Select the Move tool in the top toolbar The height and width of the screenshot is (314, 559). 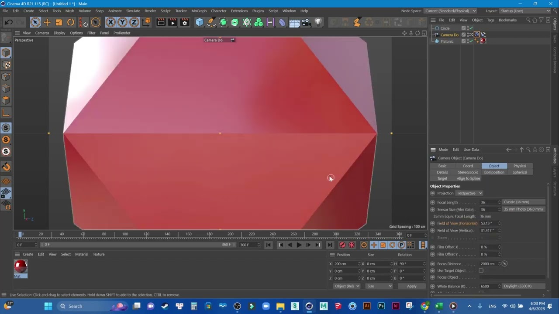(47, 22)
